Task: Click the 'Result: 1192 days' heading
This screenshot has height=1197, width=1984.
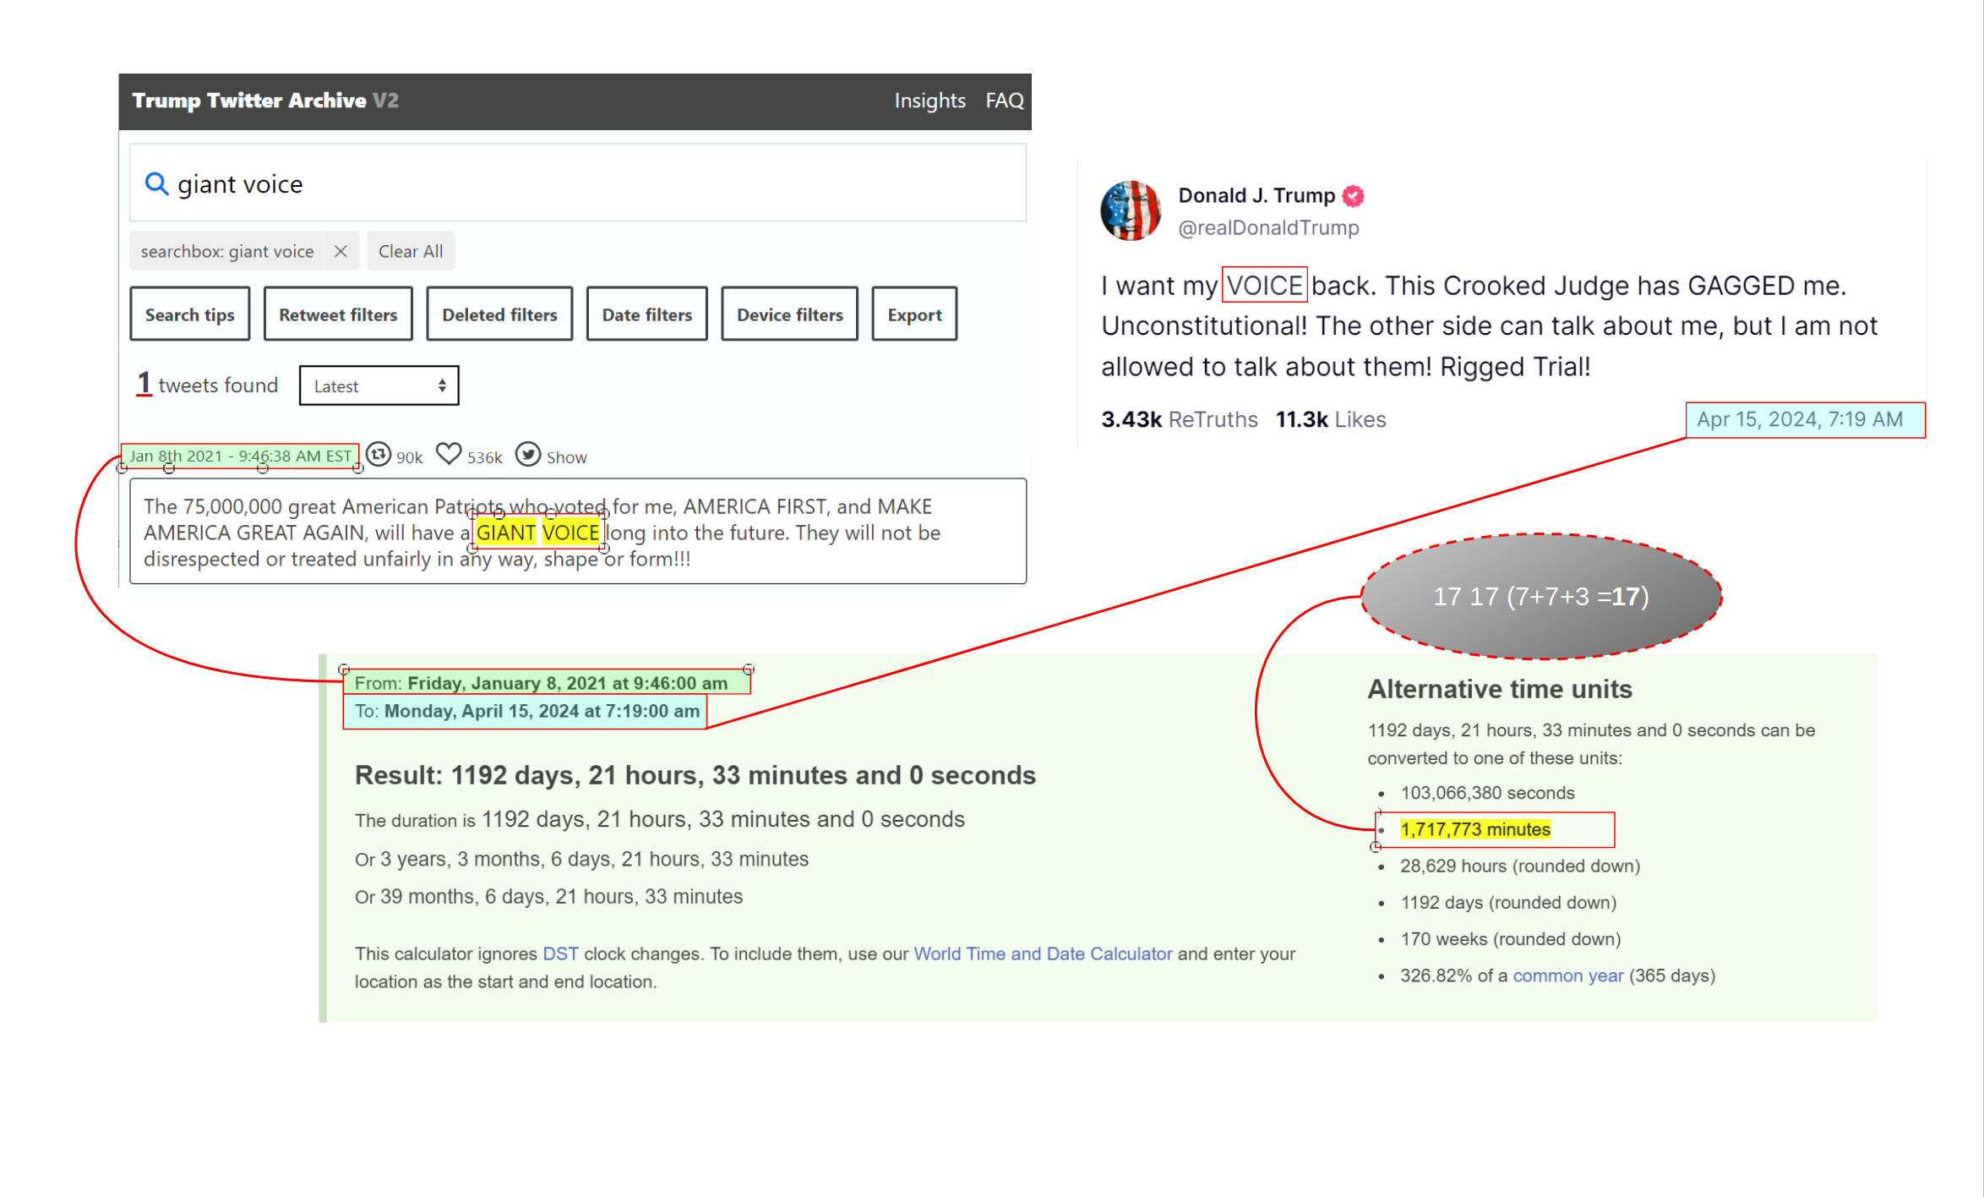Action: [695, 775]
